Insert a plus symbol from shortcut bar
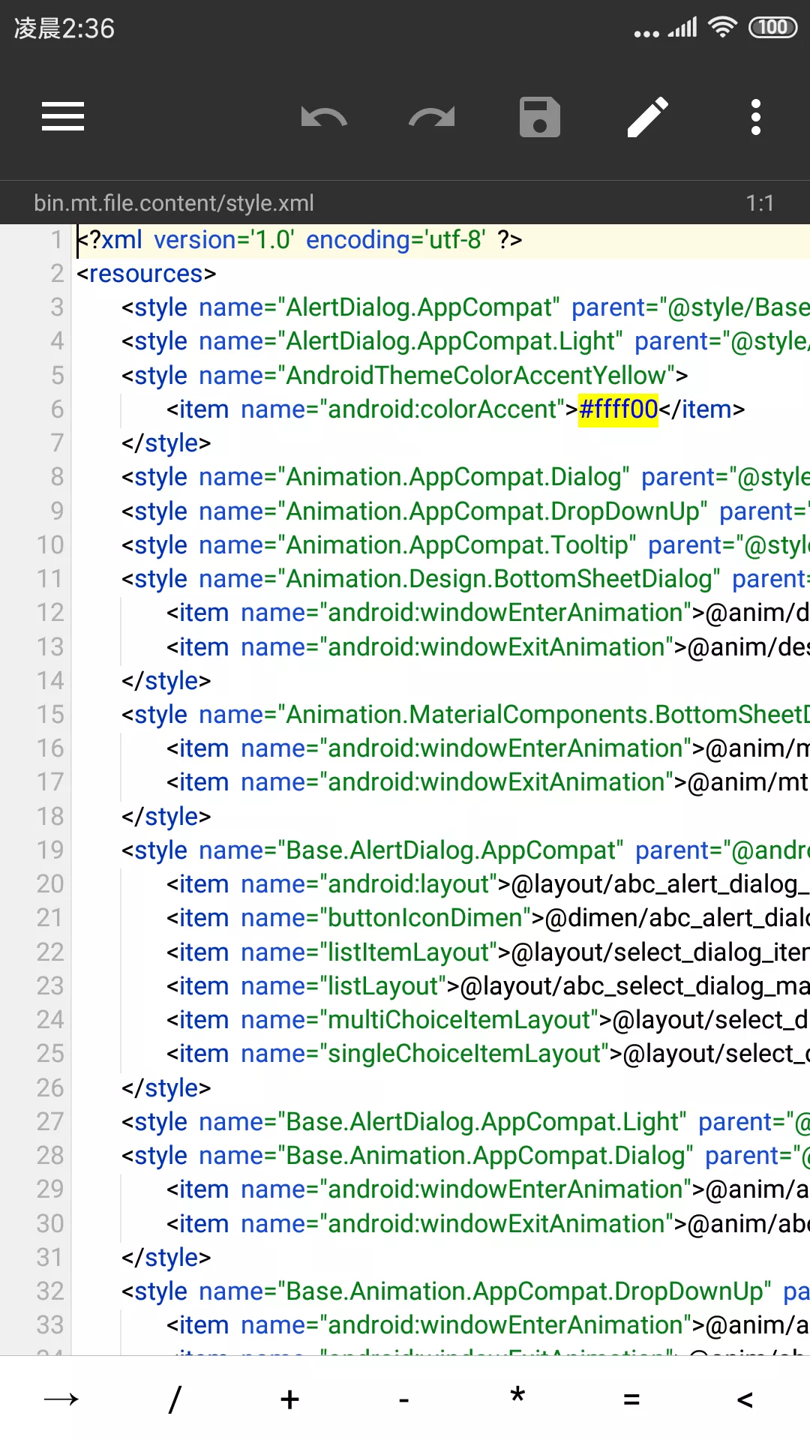 pos(289,1399)
